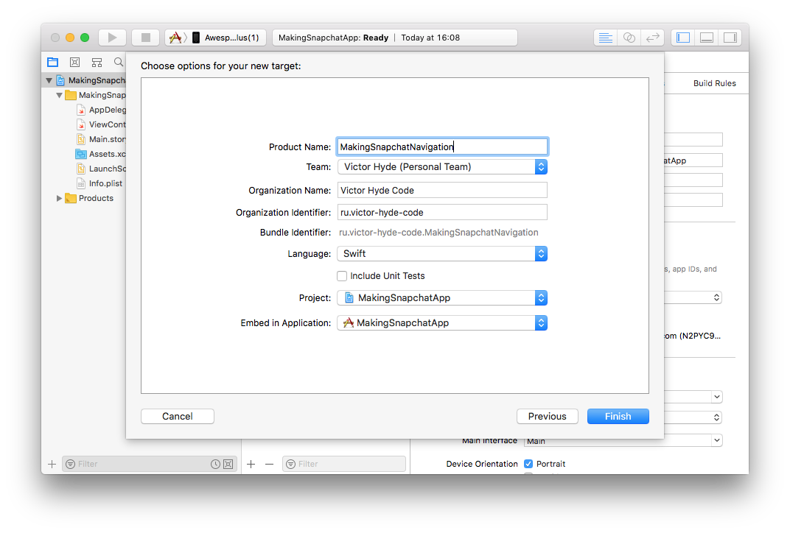The width and height of the screenshot is (790, 533).
Task: Open the Language dropdown set to Swift
Action: (442, 254)
